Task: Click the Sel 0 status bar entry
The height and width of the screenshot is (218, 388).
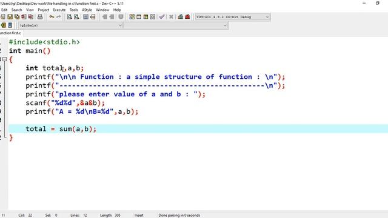Action: pos(51,216)
